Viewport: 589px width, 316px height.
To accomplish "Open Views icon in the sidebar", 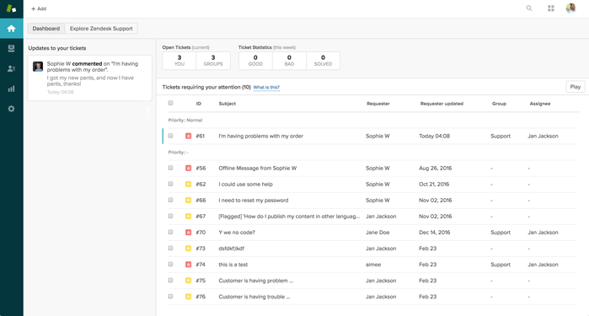I will pyautogui.click(x=11, y=49).
